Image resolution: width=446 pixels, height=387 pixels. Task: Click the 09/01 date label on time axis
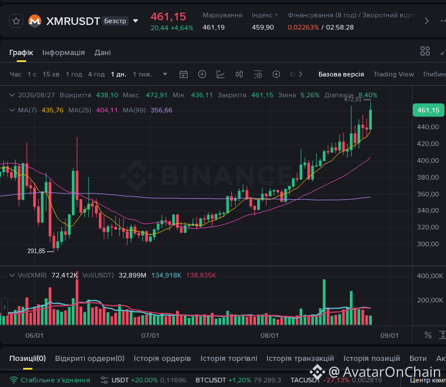click(x=389, y=335)
